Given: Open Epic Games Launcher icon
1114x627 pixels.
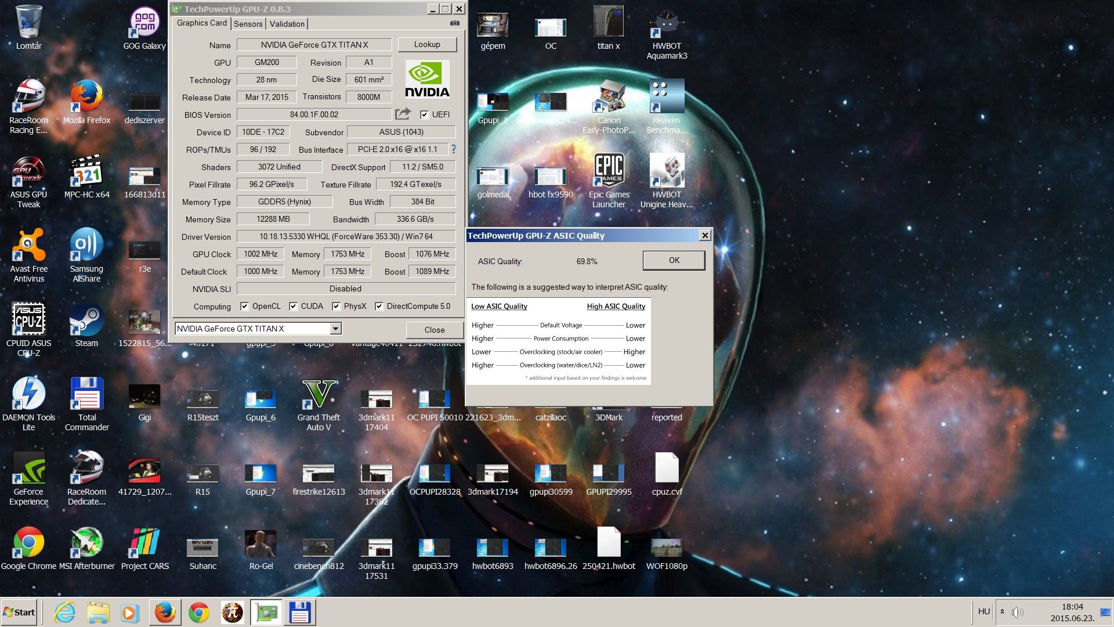Looking at the screenshot, I should click(x=609, y=181).
